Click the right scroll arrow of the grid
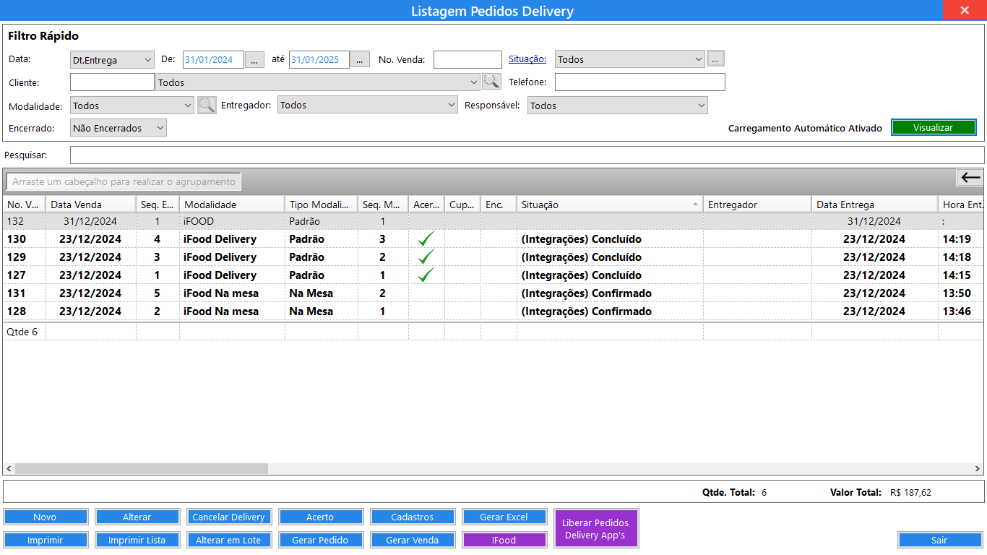Screen dimensions: 987x555 click(978, 468)
